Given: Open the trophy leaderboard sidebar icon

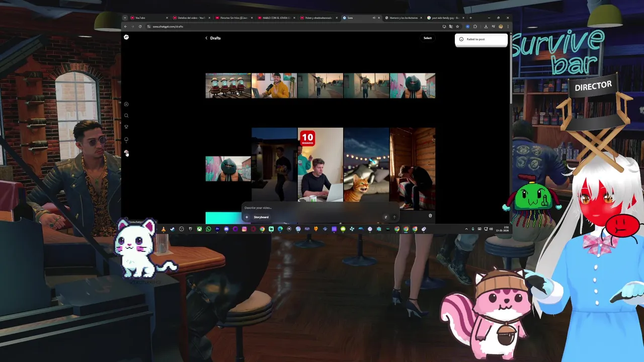Looking at the screenshot, I should coord(126,127).
